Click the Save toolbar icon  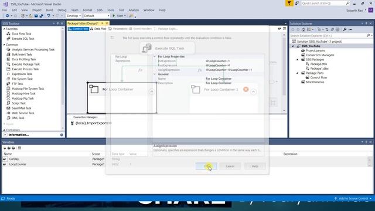point(36,16)
